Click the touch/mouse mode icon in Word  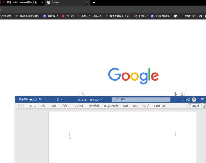click(58, 100)
